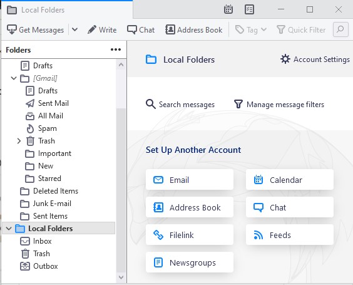Collapse the [Gmail] folder
Image resolution: width=353 pixels, height=285 pixels.
tap(14, 78)
